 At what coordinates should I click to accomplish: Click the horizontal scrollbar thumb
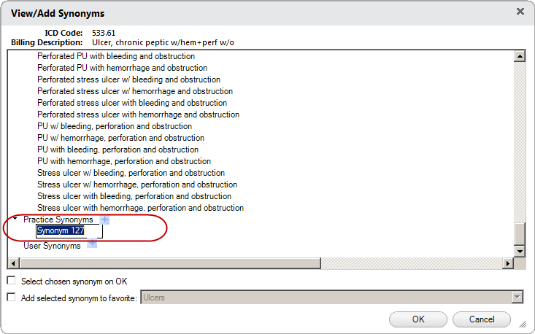pos(170,263)
